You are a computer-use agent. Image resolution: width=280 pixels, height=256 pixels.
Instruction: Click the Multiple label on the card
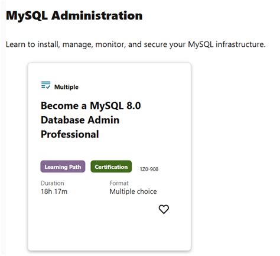tap(66, 87)
